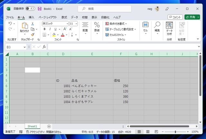Switch to the ページ レイアウト tab
Screen dimensions: 206x139
point(48,17)
